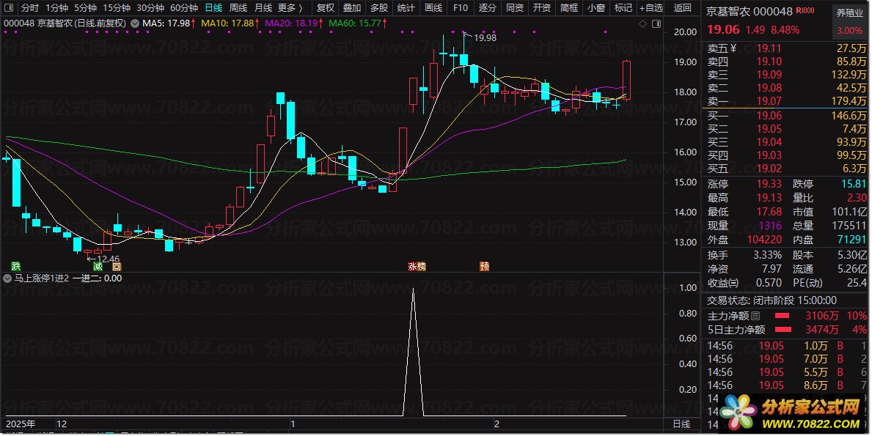Image resolution: width=872 pixels, height=436 pixels.
Task: Click the 涨榜 event marker
Action: pos(417,267)
